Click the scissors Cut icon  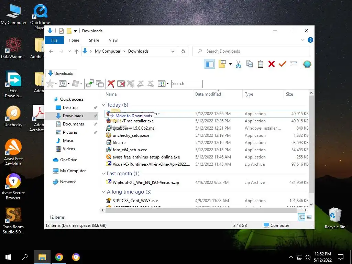pyautogui.click(x=239, y=64)
